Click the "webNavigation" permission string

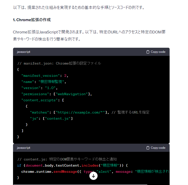coord(72,94)
